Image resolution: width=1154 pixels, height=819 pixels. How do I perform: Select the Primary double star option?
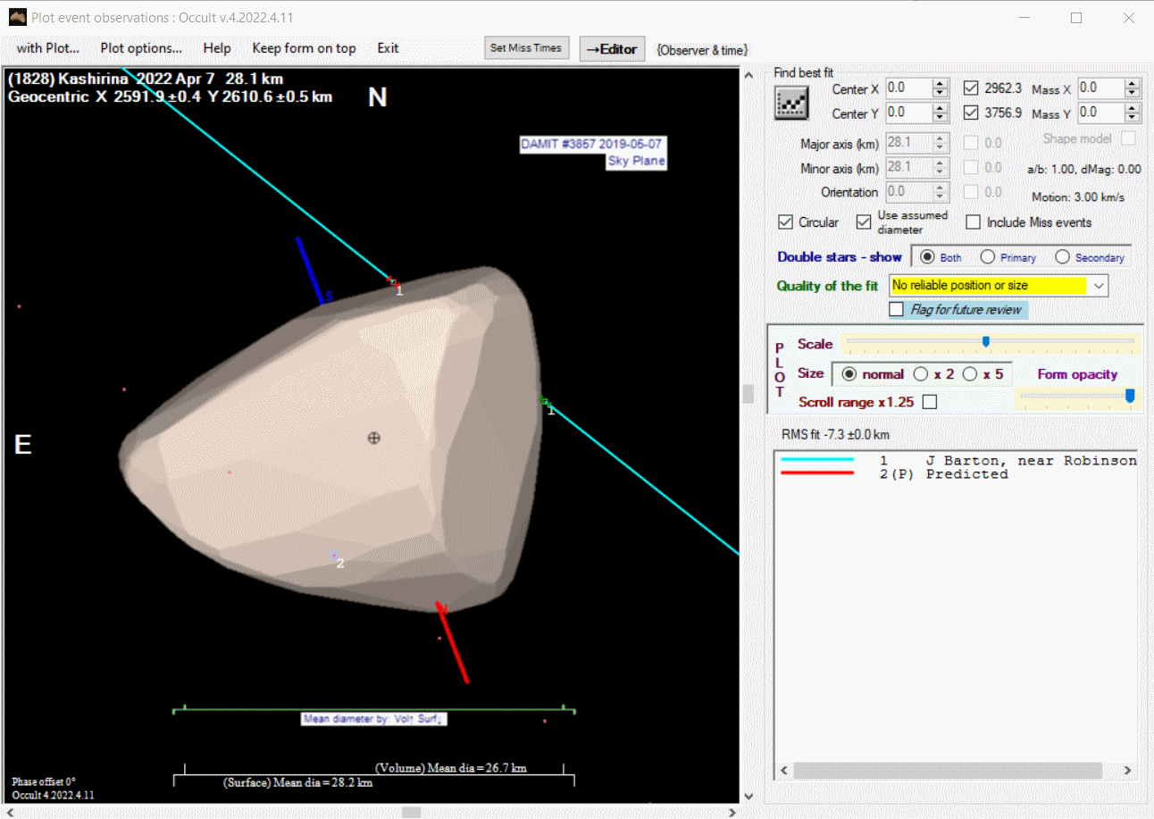pyautogui.click(x=988, y=257)
